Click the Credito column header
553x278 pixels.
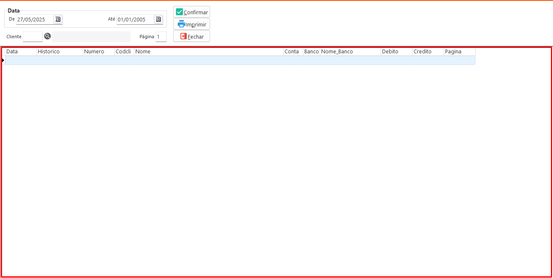428,52
